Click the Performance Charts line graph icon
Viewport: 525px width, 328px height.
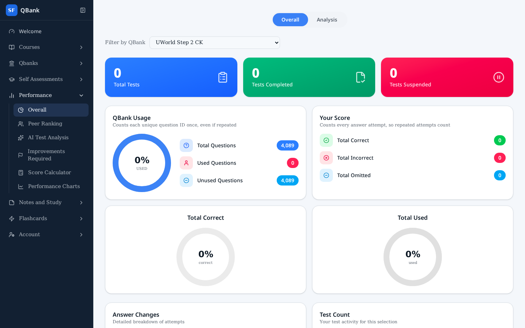tap(21, 187)
